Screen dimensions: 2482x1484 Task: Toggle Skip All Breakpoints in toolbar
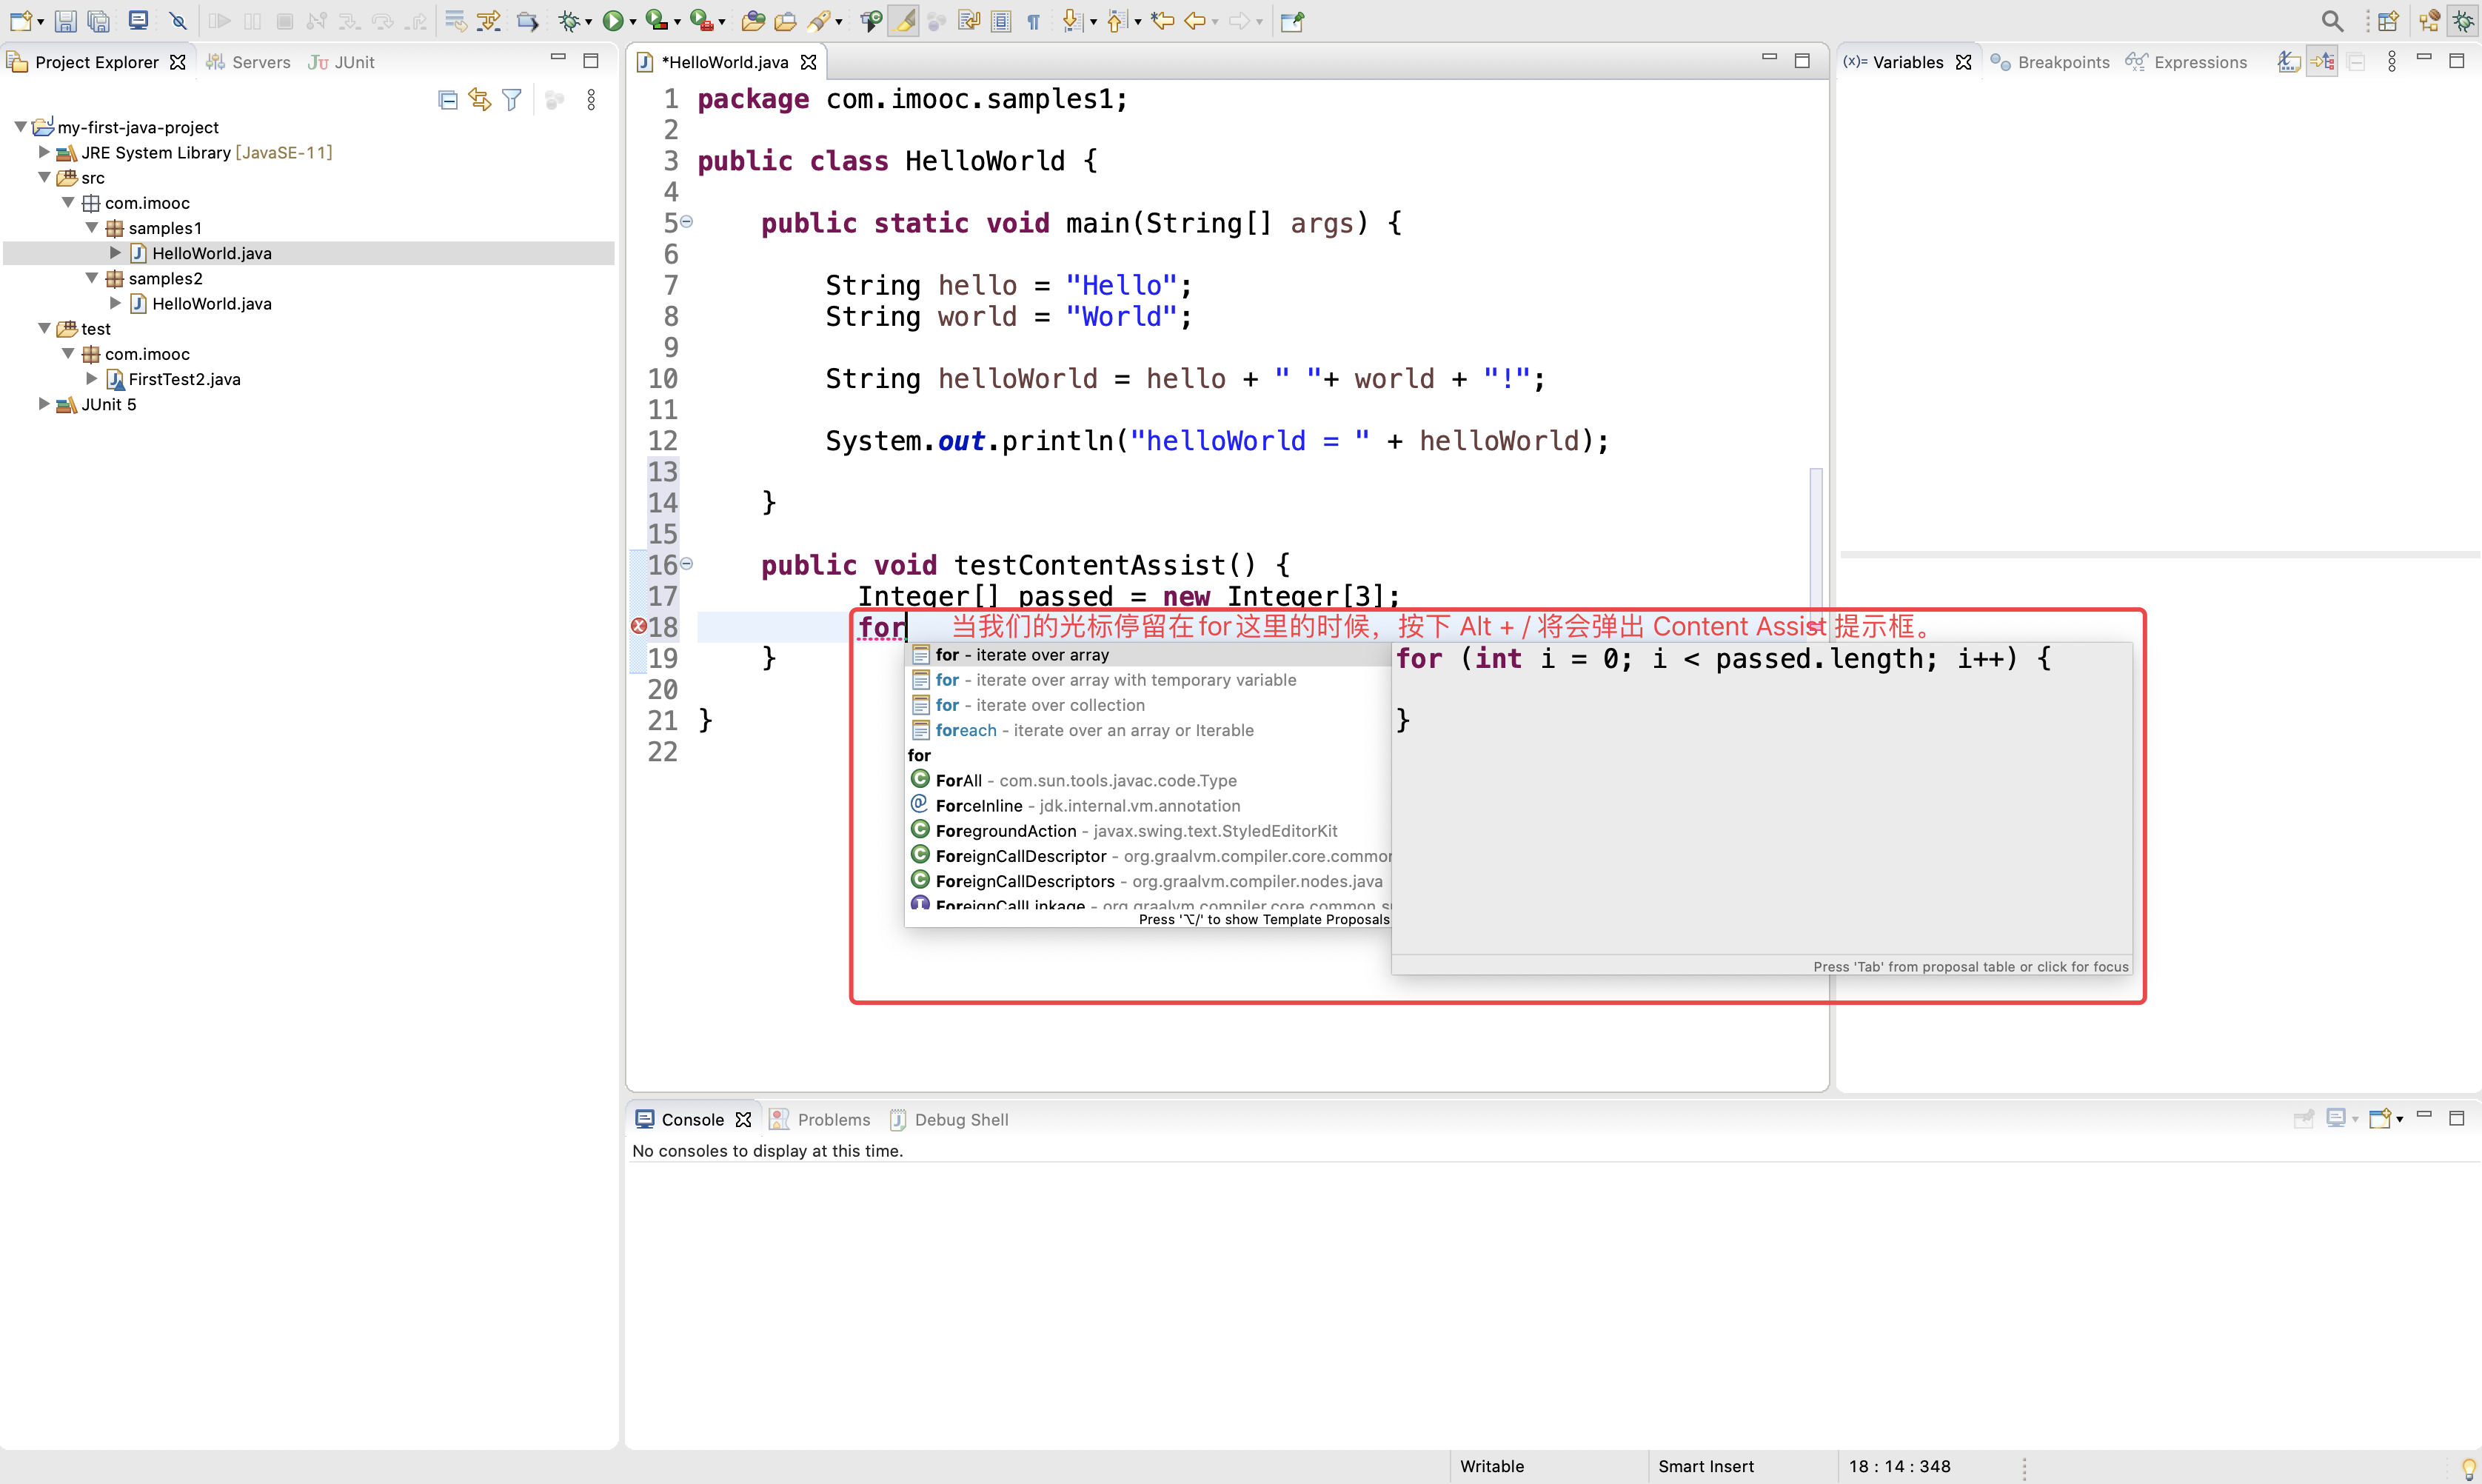(x=179, y=20)
